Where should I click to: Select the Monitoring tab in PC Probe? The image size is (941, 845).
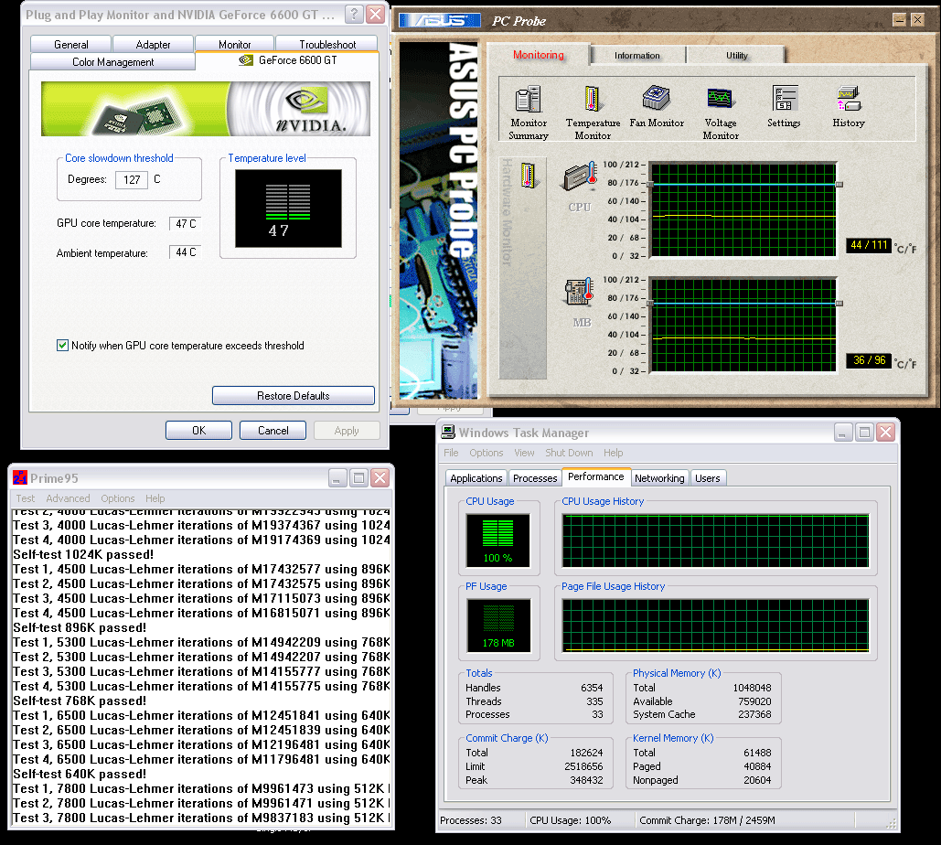click(x=539, y=55)
